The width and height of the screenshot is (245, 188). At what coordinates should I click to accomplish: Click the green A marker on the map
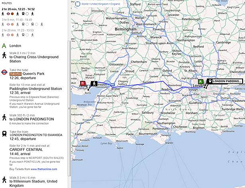click(201, 82)
